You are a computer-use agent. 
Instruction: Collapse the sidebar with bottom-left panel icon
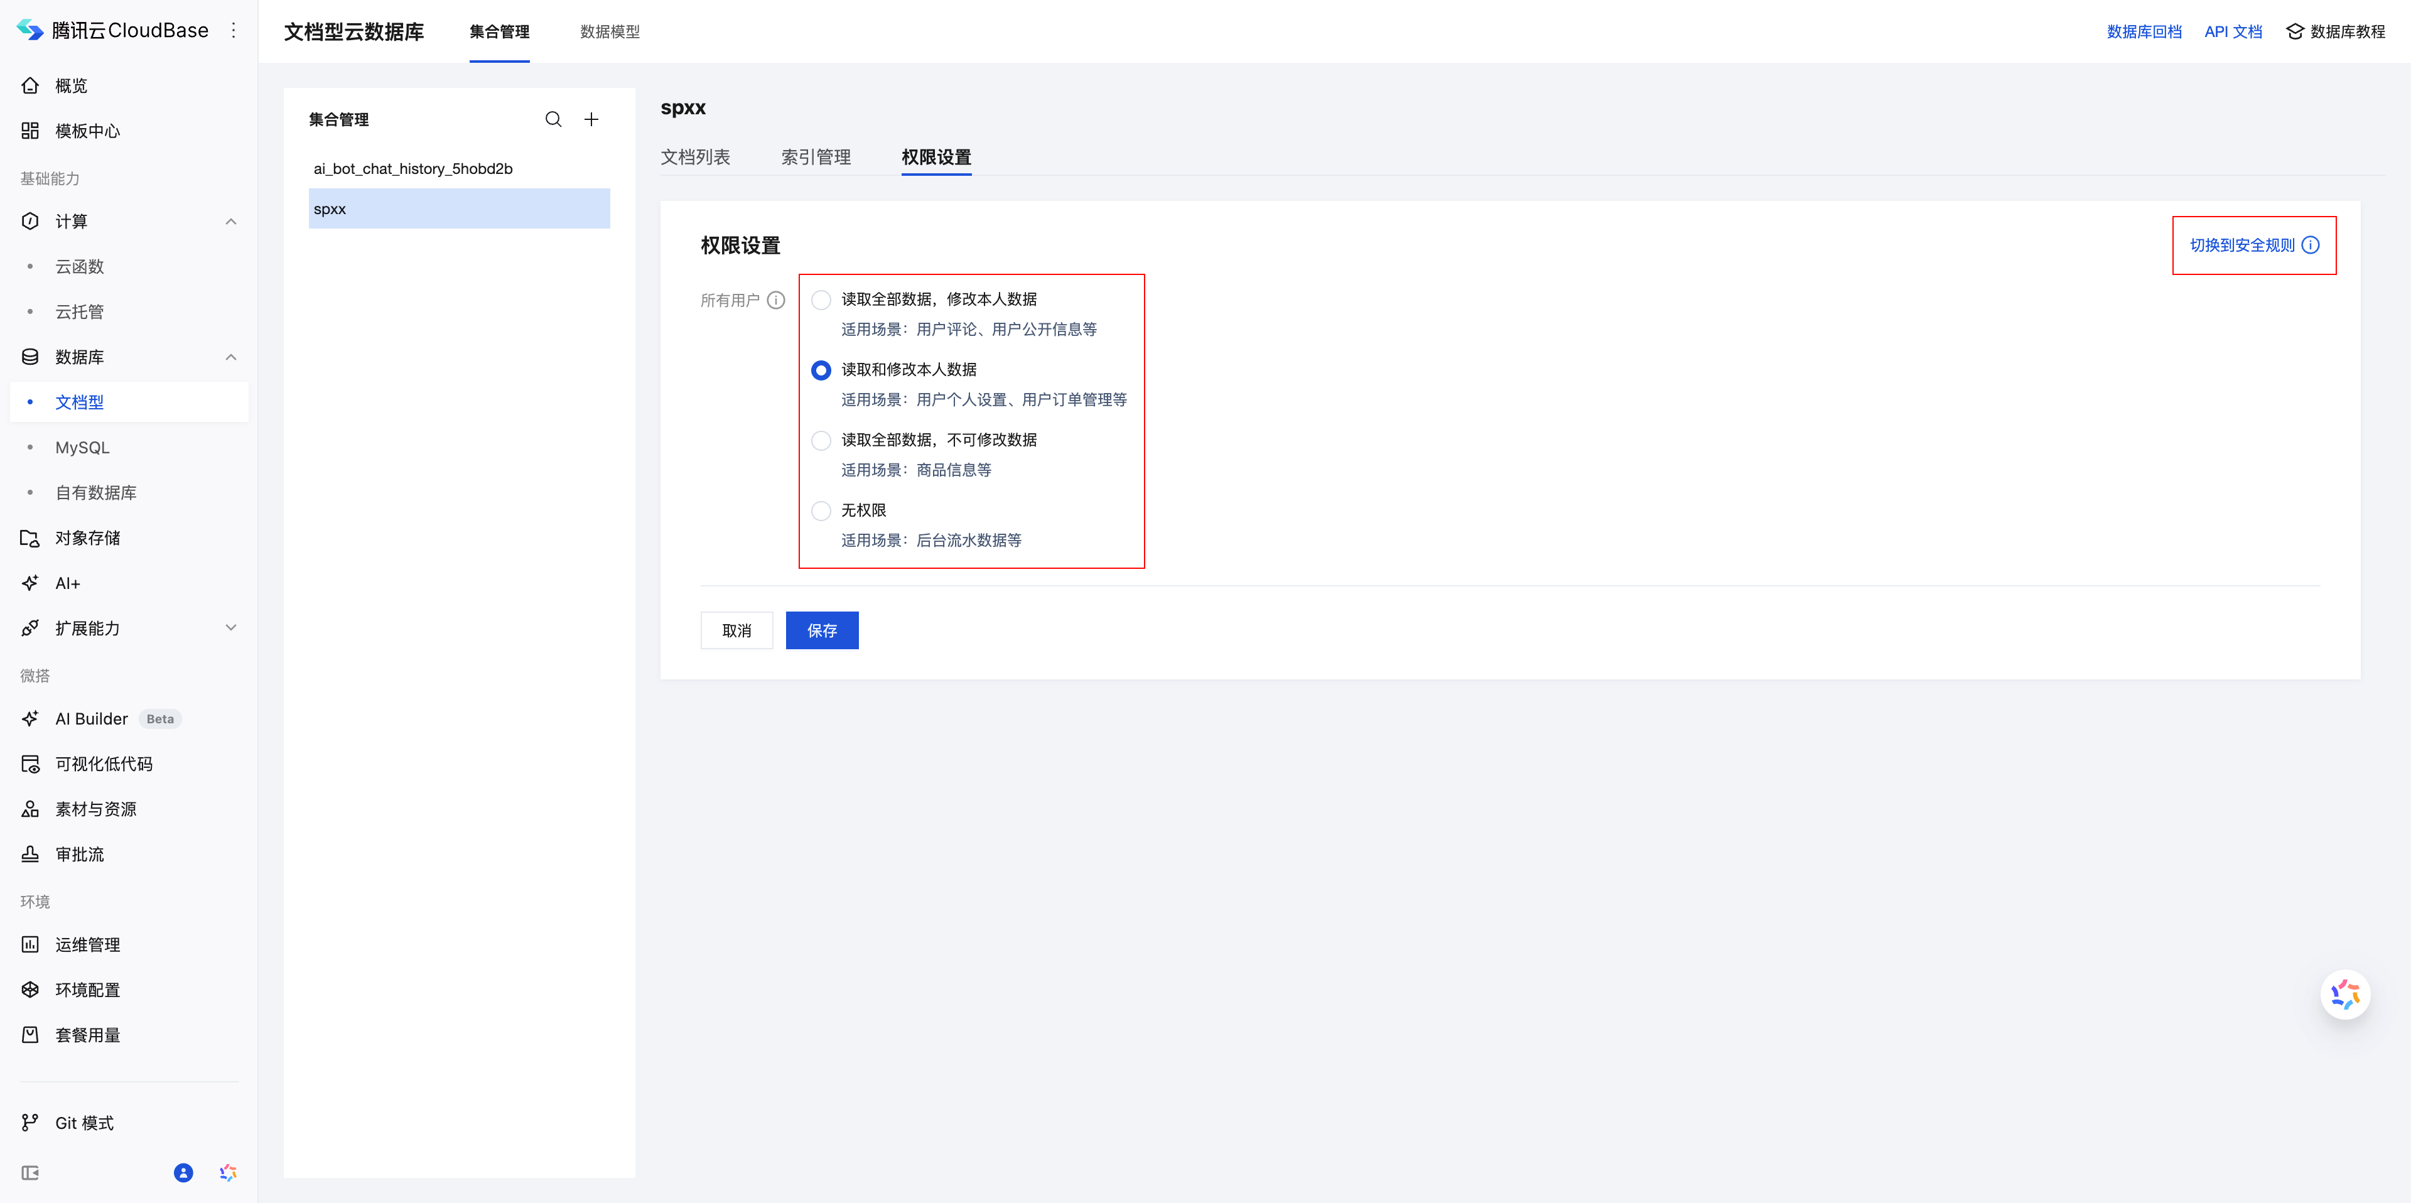[30, 1173]
